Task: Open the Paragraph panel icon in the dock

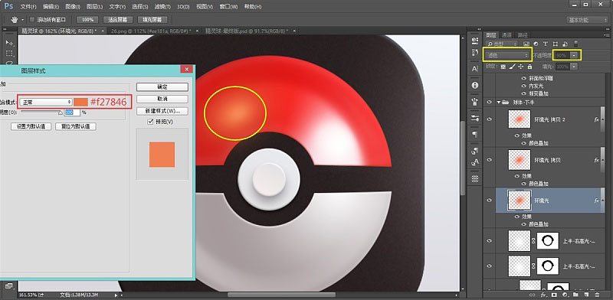Action: click(x=475, y=135)
